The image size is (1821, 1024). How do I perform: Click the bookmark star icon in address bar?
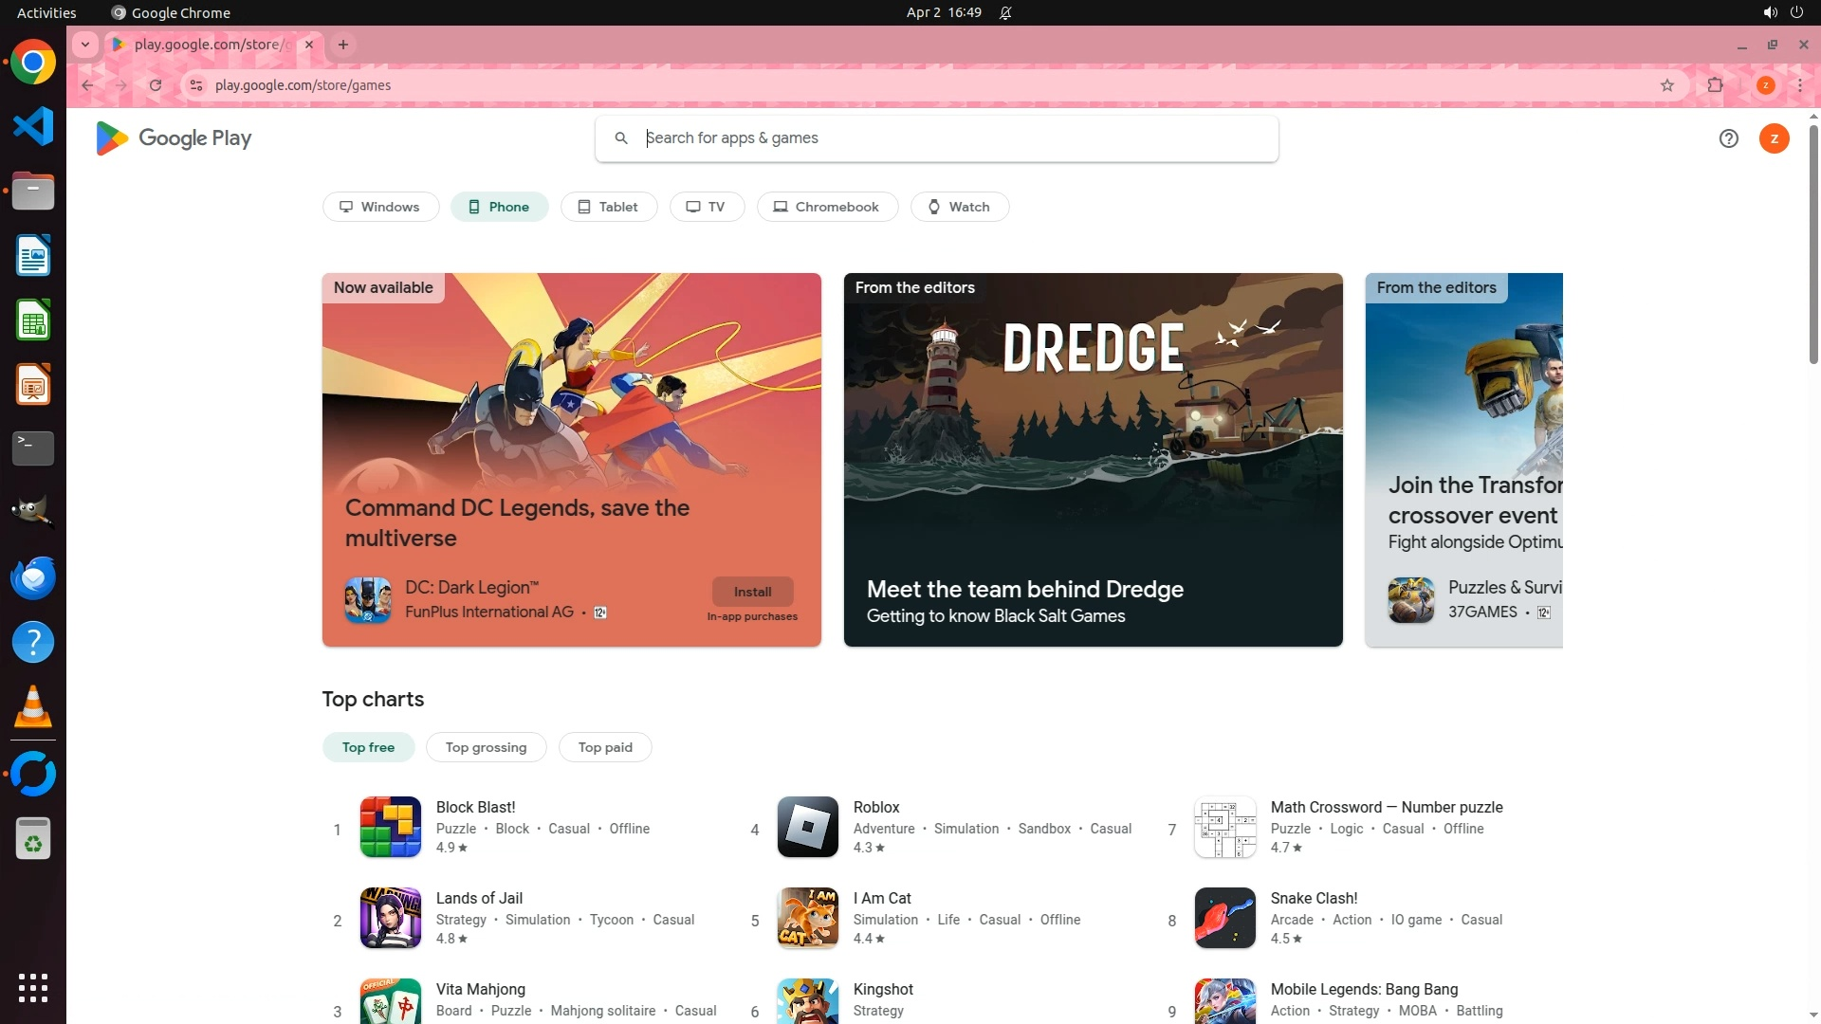1667,85
